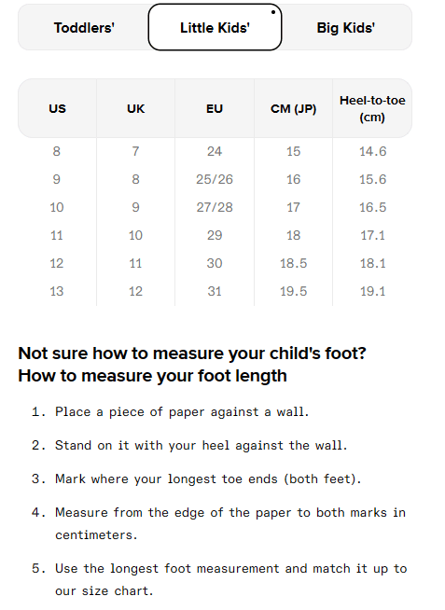
Task: Click the UK size 12 cell
Action: point(136,291)
